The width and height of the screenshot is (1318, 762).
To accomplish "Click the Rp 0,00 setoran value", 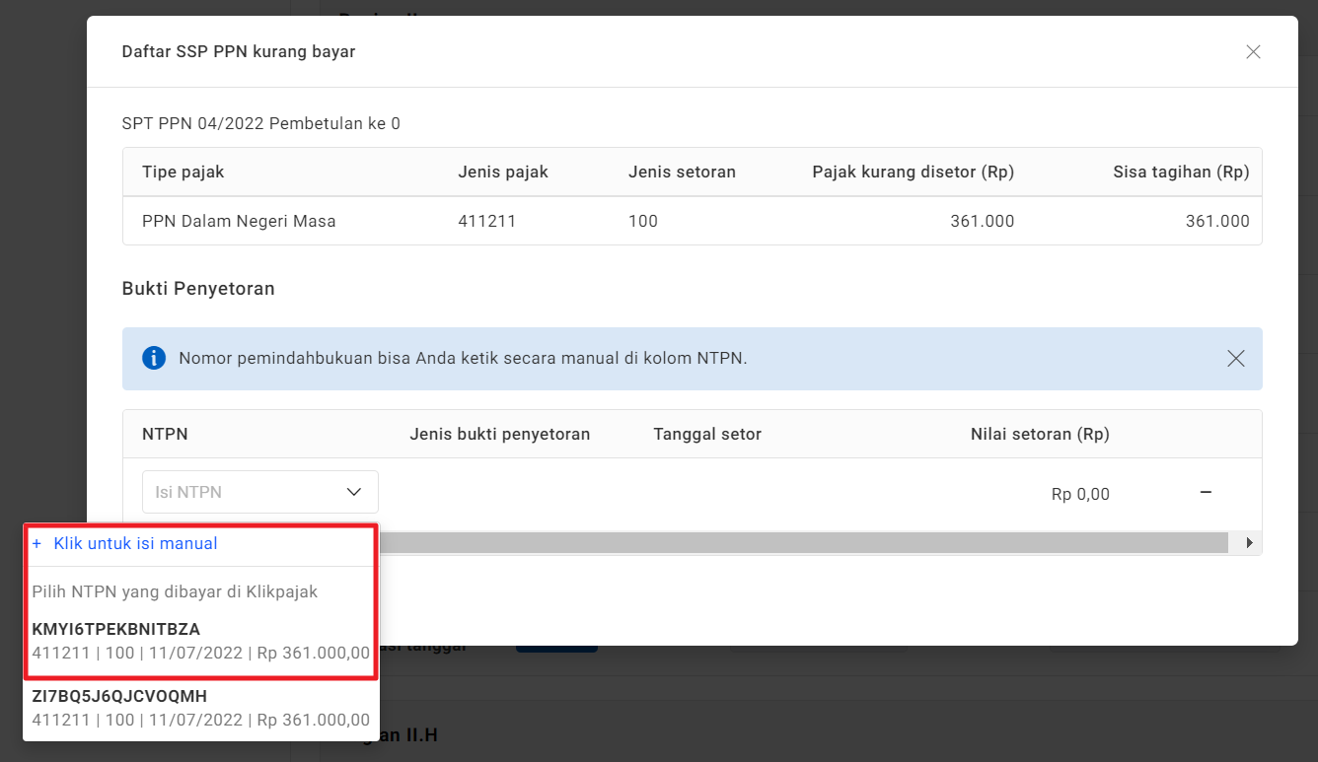I will click(1080, 495).
